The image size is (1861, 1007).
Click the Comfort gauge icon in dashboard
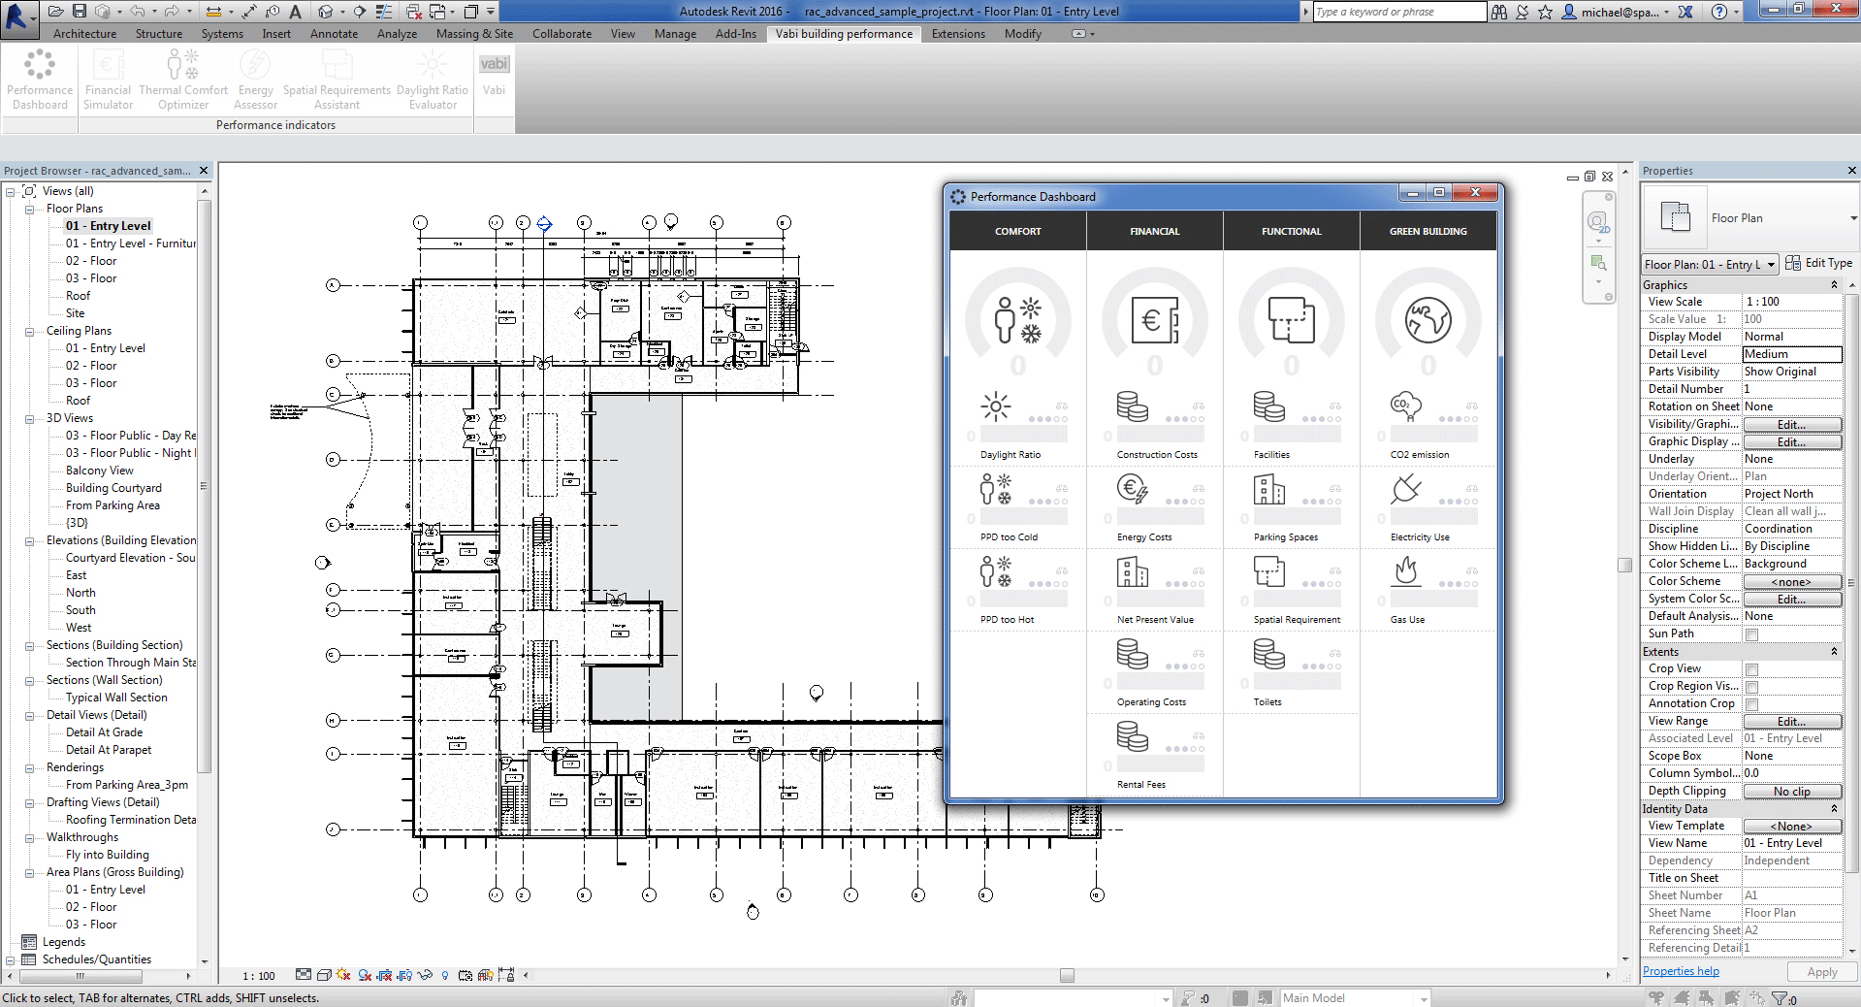point(1017,319)
